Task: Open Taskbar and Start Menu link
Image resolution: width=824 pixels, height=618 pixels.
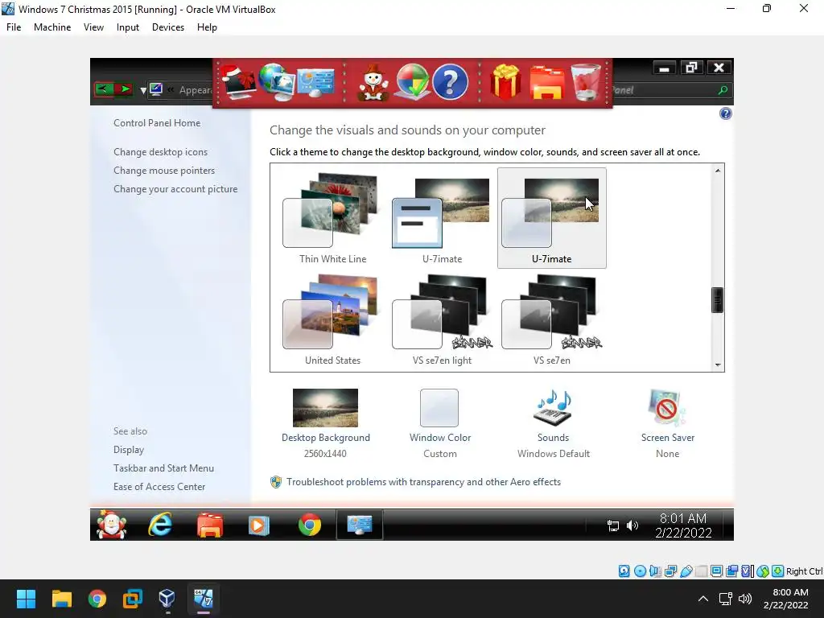Action: (x=163, y=468)
